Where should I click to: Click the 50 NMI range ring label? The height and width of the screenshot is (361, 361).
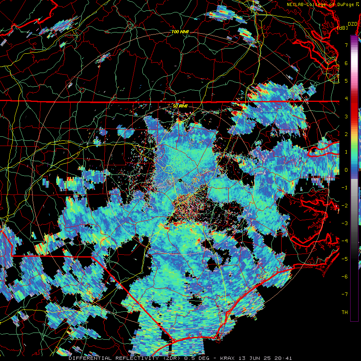point(180,106)
